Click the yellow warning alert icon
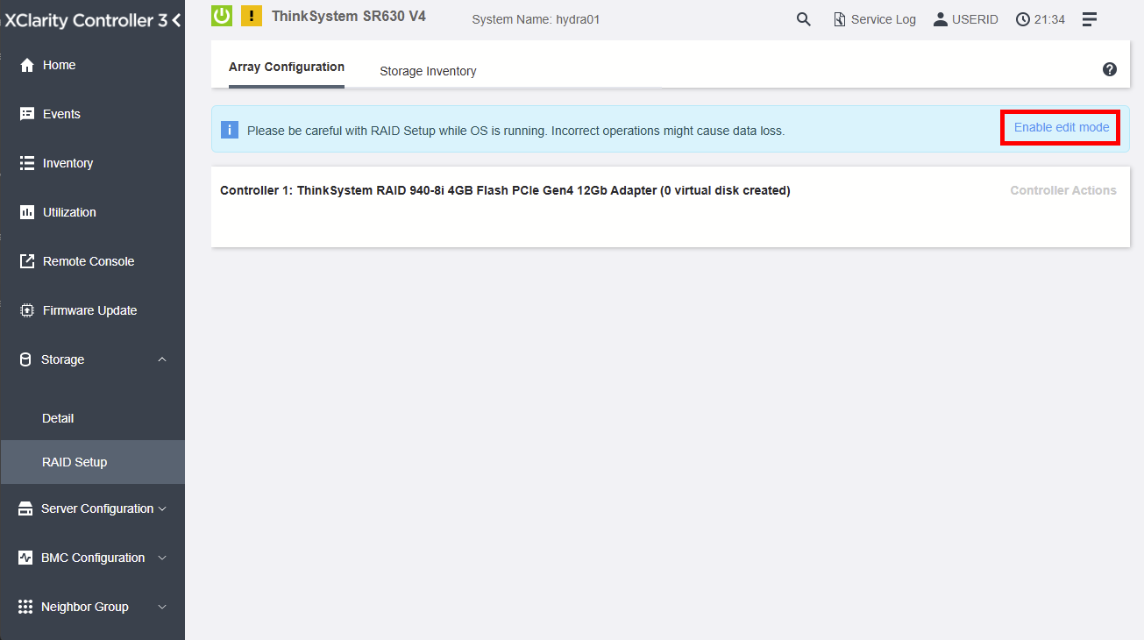 click(252, 16)
